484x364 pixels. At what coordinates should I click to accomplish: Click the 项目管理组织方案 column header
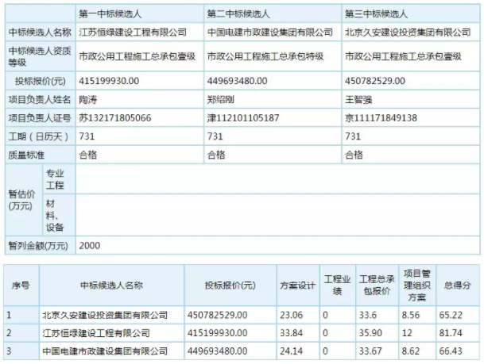[x=416, y=285]
